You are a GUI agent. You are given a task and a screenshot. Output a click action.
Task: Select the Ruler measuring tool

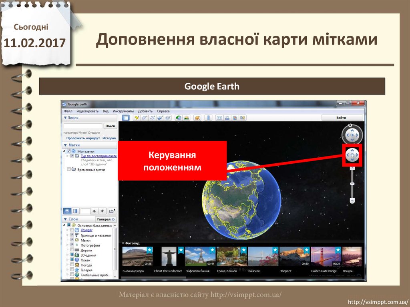[x=208, y=118]
